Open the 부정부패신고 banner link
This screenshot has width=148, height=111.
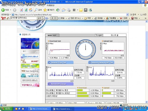[30, 85]
